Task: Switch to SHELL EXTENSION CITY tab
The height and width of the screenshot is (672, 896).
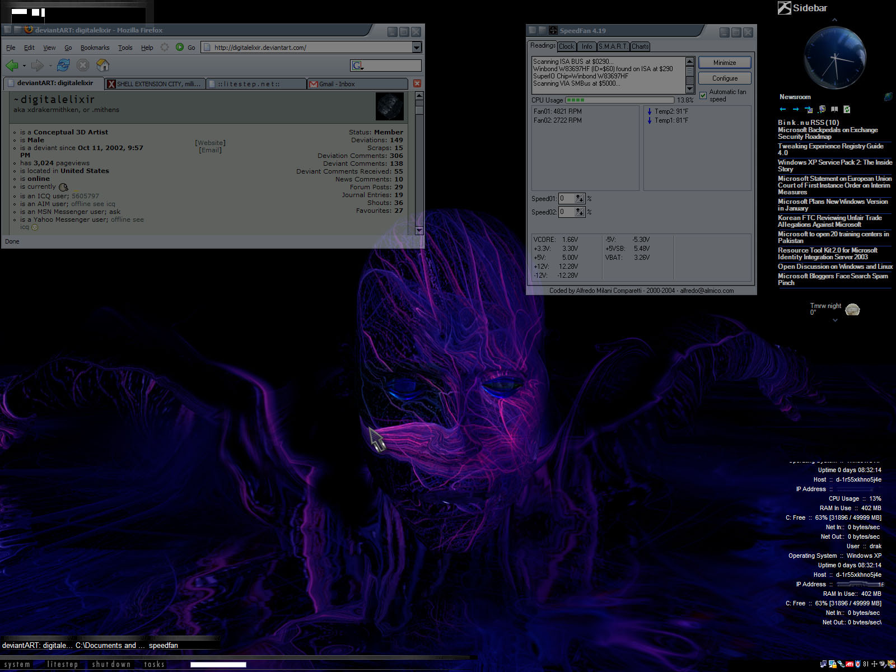Action: (x=155, y=84)
